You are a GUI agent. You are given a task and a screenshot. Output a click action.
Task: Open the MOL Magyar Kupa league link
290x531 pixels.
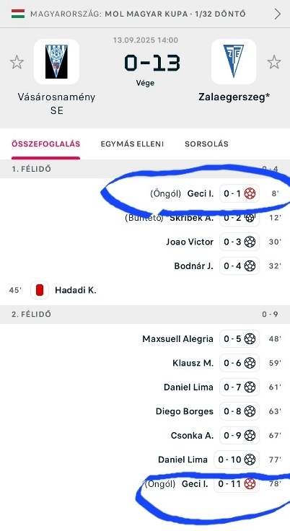138,14
